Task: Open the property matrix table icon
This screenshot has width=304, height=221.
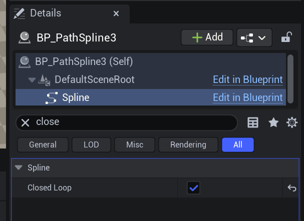Action: 253,122
